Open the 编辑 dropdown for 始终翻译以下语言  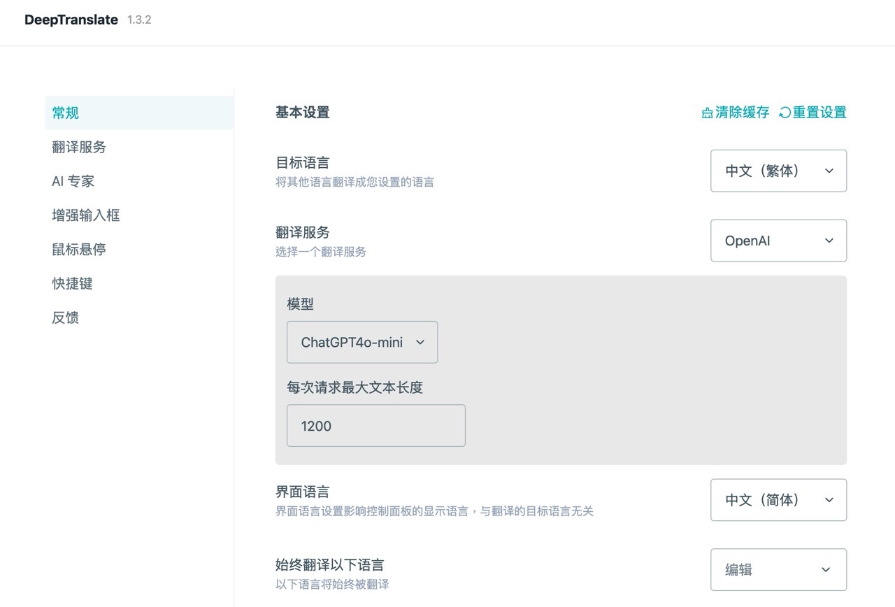(x=778, y=569)
